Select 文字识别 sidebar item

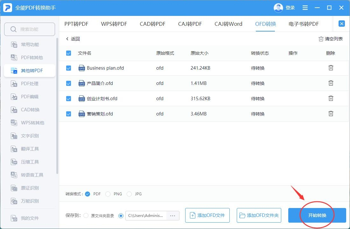30,136
